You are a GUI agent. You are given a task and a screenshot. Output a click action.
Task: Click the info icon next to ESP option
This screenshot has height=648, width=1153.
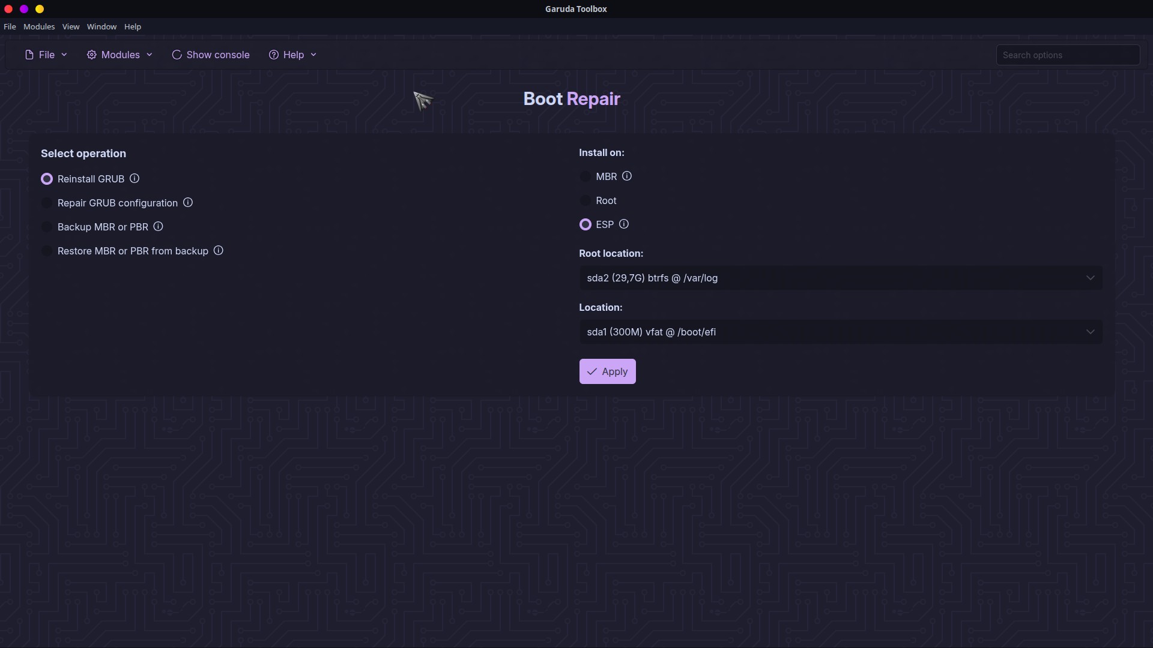(x=624, y=224)
